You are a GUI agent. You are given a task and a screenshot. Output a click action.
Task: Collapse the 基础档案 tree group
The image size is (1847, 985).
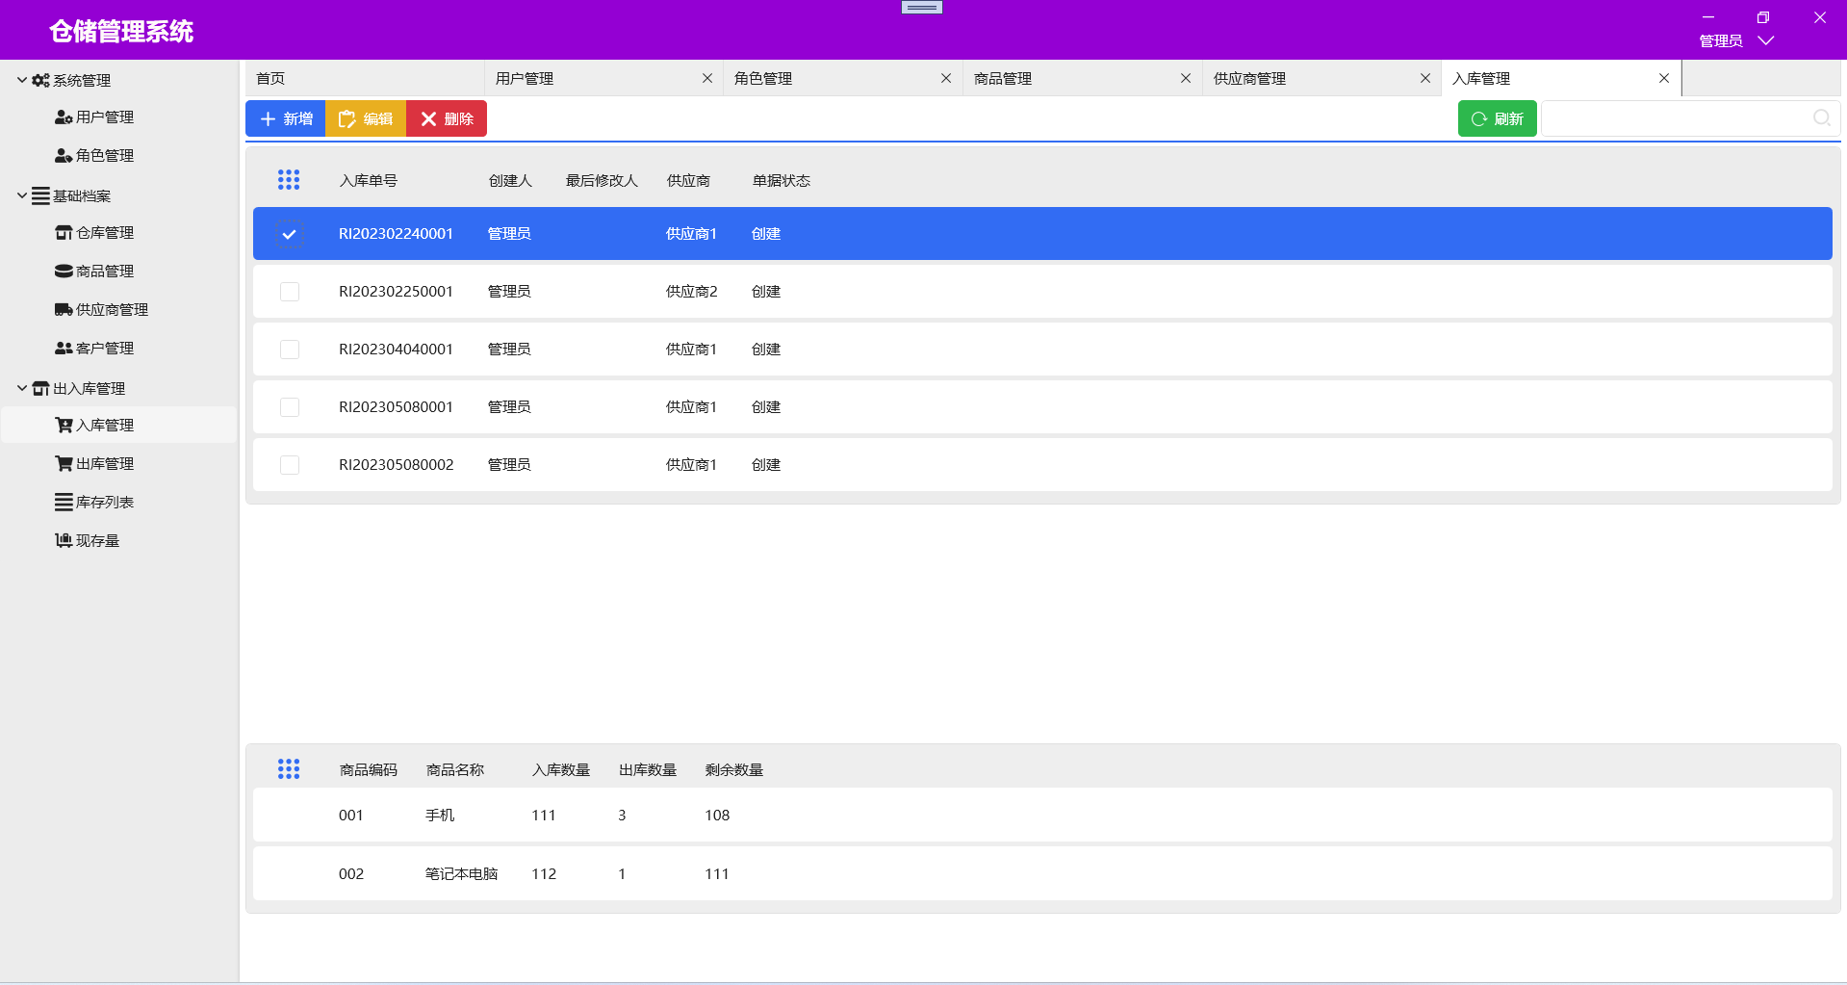click(22, 195)
